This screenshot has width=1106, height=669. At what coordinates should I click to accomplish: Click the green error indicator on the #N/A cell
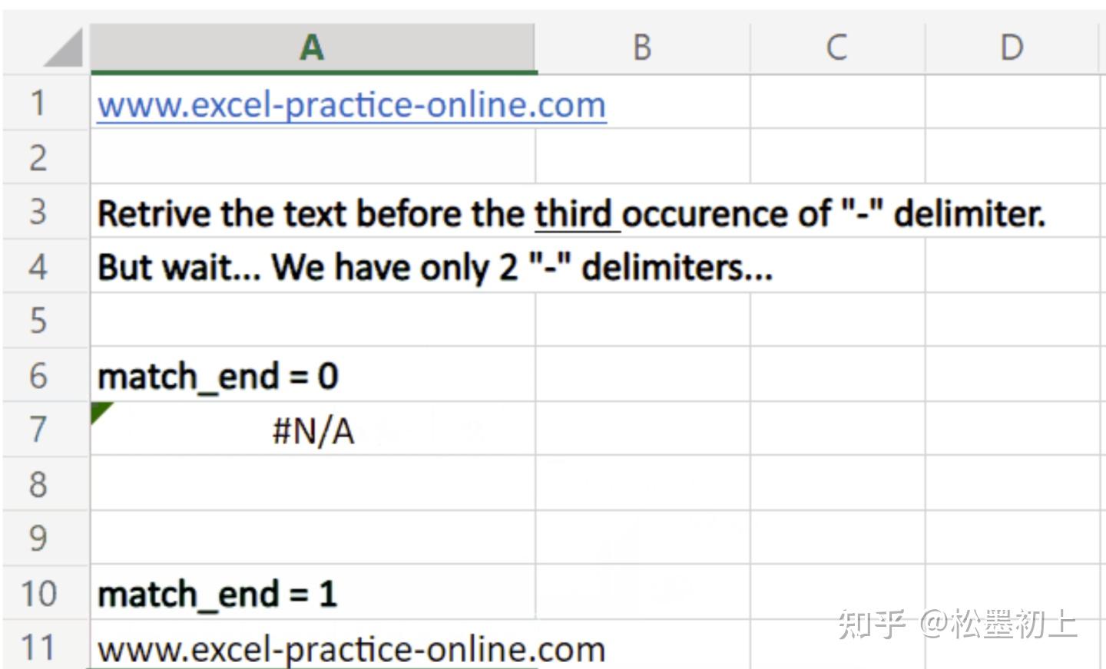[100, 410]
